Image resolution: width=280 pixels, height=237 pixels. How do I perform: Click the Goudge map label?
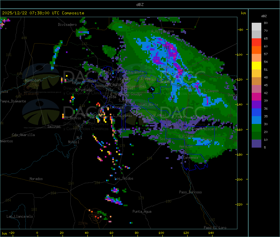tap(136, 94)
